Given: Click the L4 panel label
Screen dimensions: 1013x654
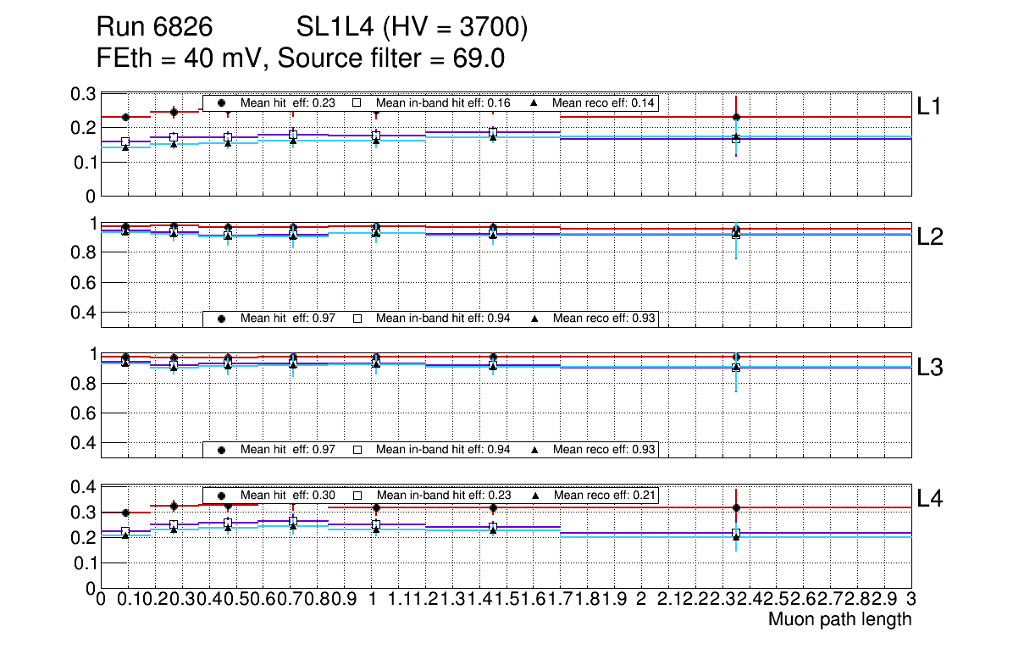Looking at the screenshot, I should click(930, 498).
